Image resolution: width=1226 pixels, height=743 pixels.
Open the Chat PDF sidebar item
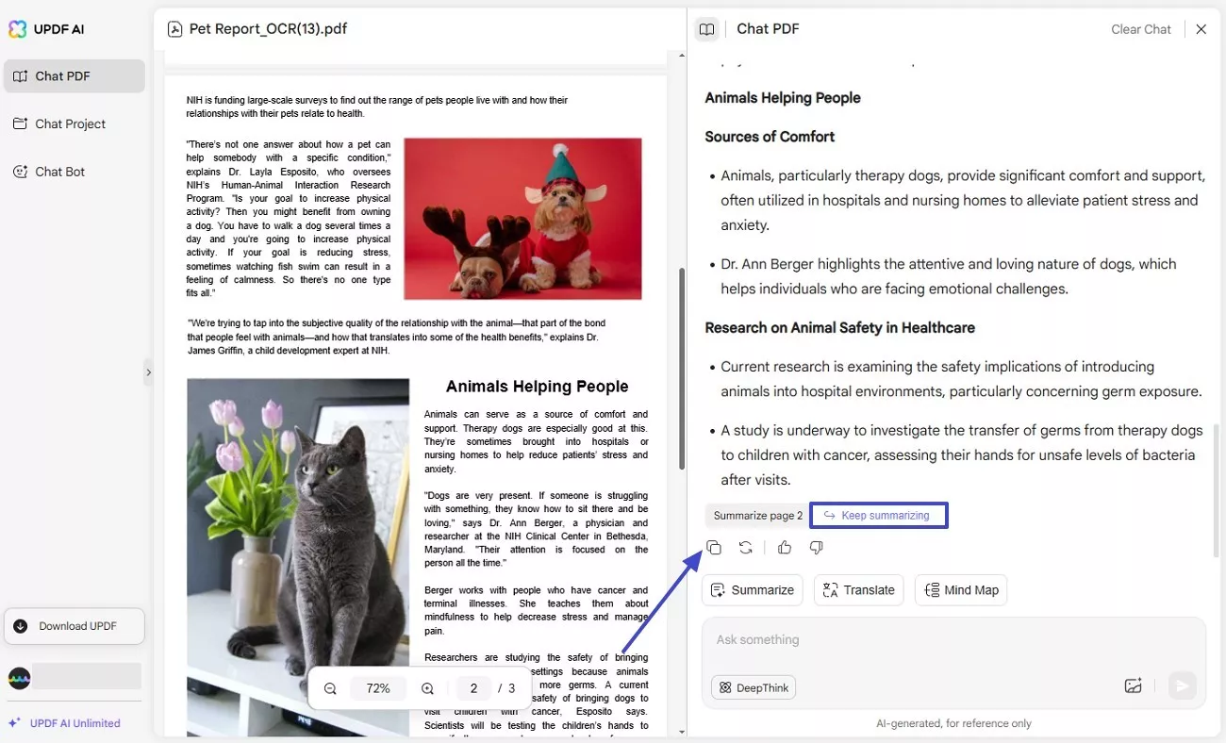click(75, 76)
